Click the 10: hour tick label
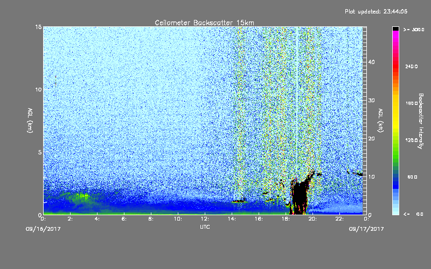Image resolution: width=431 pixels, height=269 pixels. tap(178, 219)
